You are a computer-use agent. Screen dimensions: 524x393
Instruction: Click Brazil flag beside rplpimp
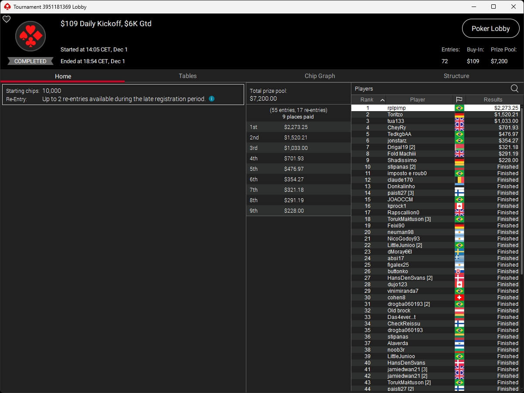(x=459, y=108)
